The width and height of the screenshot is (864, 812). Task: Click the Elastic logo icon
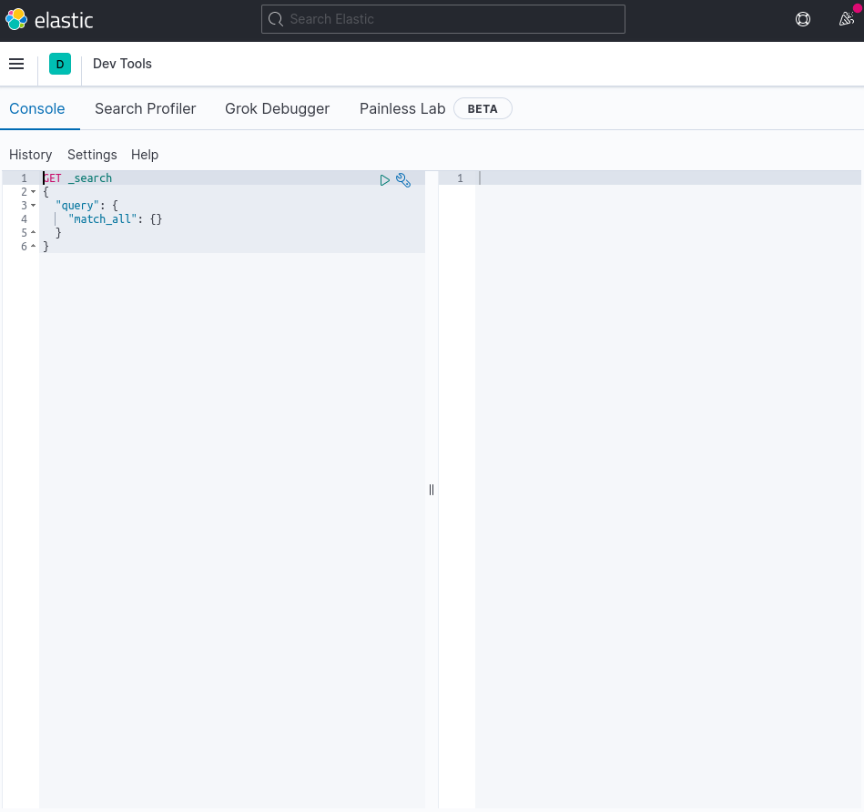pyautogui.click(x=16, y=19)
